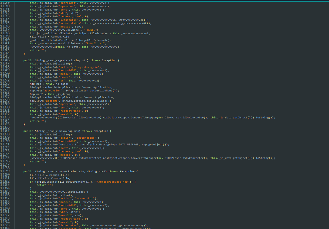Viewport: 329px width, 229px height.
Task: Click "PHONES" string on line 1137
Action: pyautogui.click(x=91, y=30)
